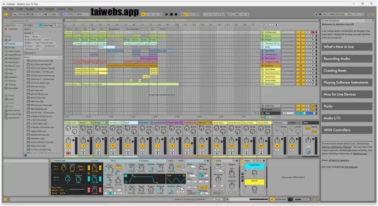Deactivate Drums track via its number 3 activator
This screenshot has height=206, width=378.
(x=300, y=40)
